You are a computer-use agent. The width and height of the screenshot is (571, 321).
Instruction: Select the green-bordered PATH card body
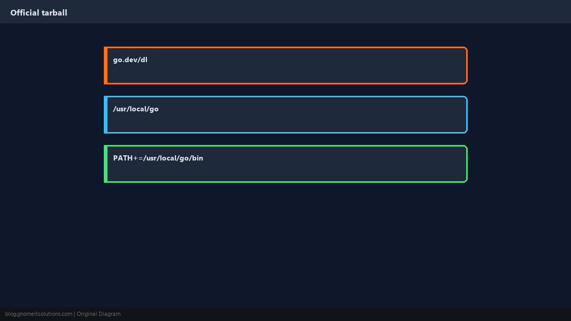point(285,164)
